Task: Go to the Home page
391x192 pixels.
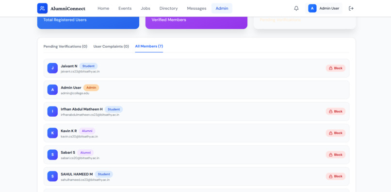Action: 103,8
